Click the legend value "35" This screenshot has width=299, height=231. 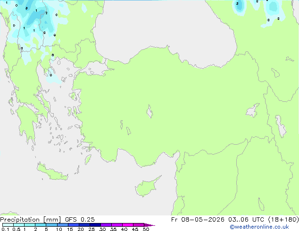click(113, 229)
